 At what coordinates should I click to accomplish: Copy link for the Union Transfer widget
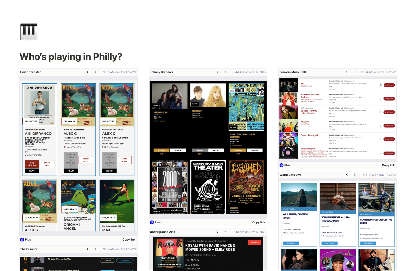tap(129, 239)
